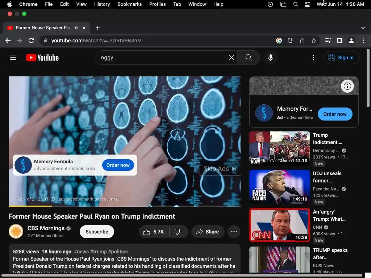Reload the page in Chrome
The width and height of the screenshot is (371, 278).
31,41
